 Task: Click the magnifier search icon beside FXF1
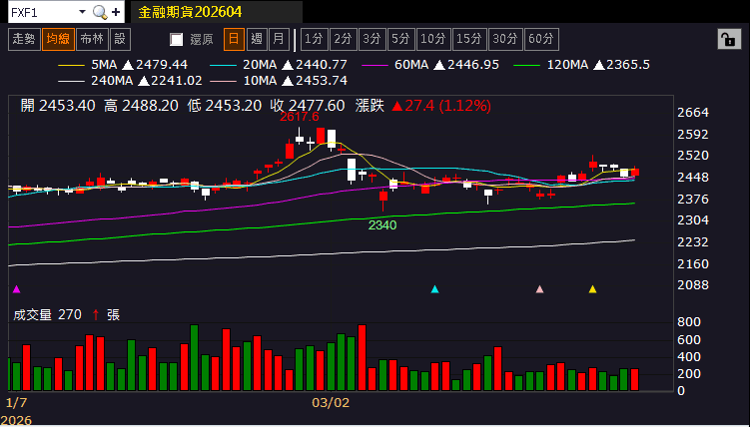point(100,12)
